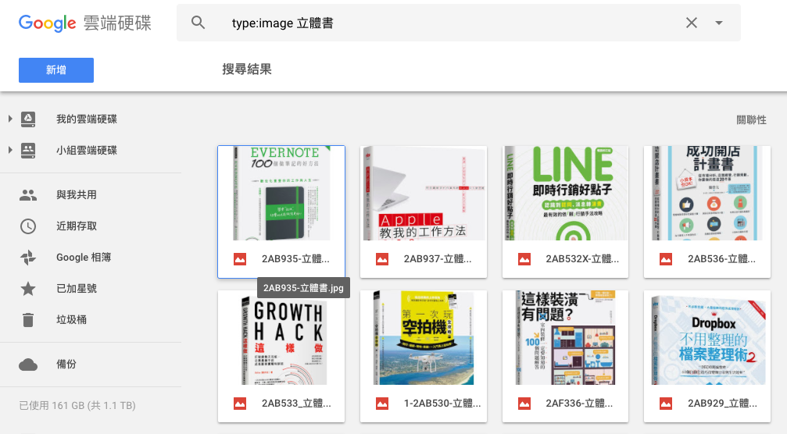
Task: Click the starred star icon
Action: (x=28, y=288)
